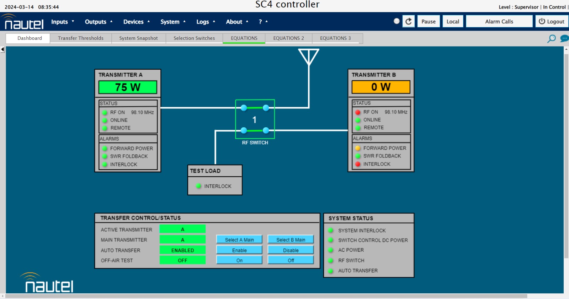Screen dimensions: 569x299
Task: Open the Logs dropdown menu
Action: point(206,22)
